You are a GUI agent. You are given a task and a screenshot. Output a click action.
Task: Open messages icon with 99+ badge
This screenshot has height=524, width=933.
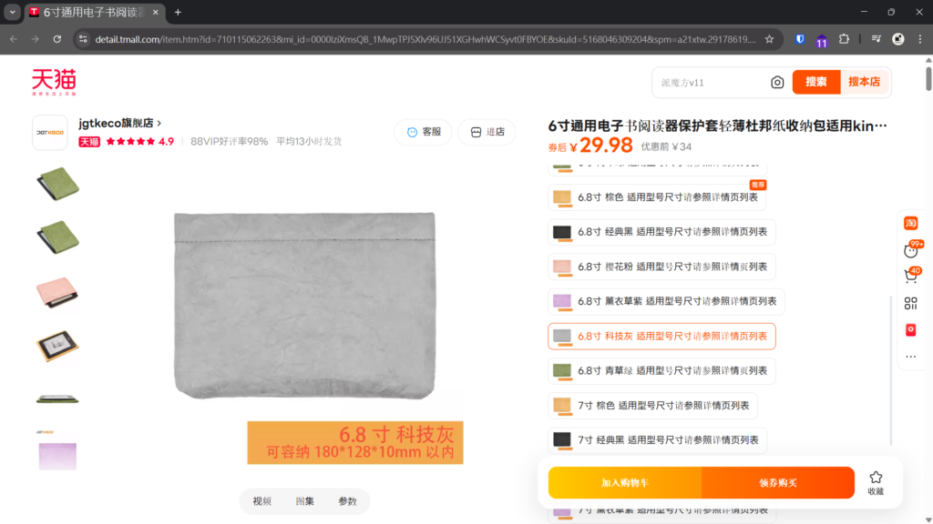click(910, 249)
